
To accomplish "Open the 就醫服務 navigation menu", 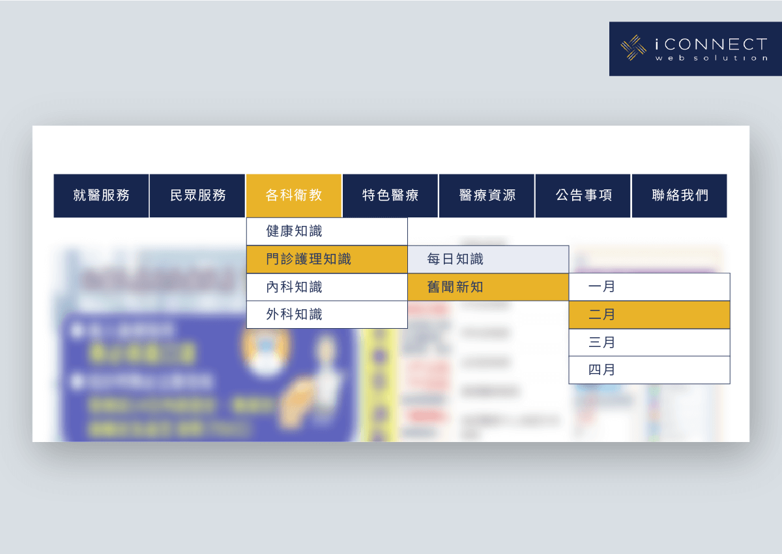I will click(101, 195).
